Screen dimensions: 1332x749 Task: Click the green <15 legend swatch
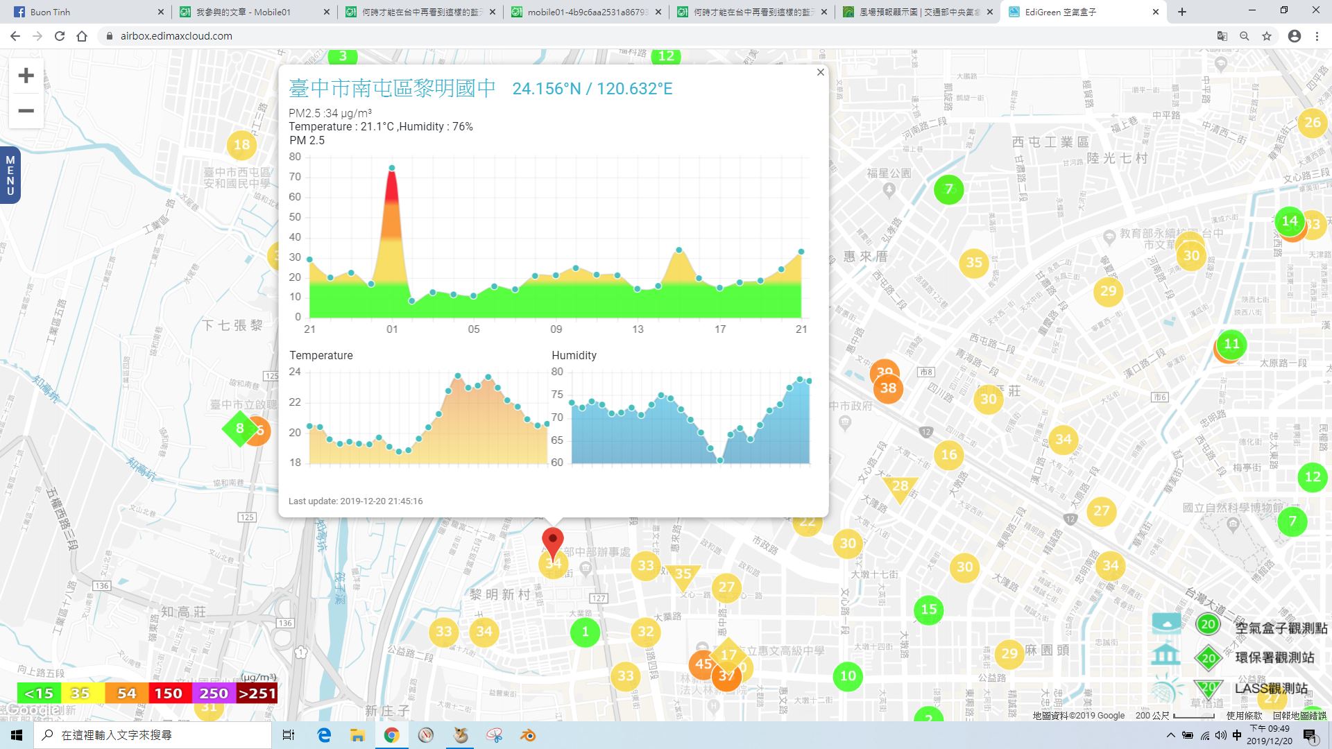click(39, 693)
